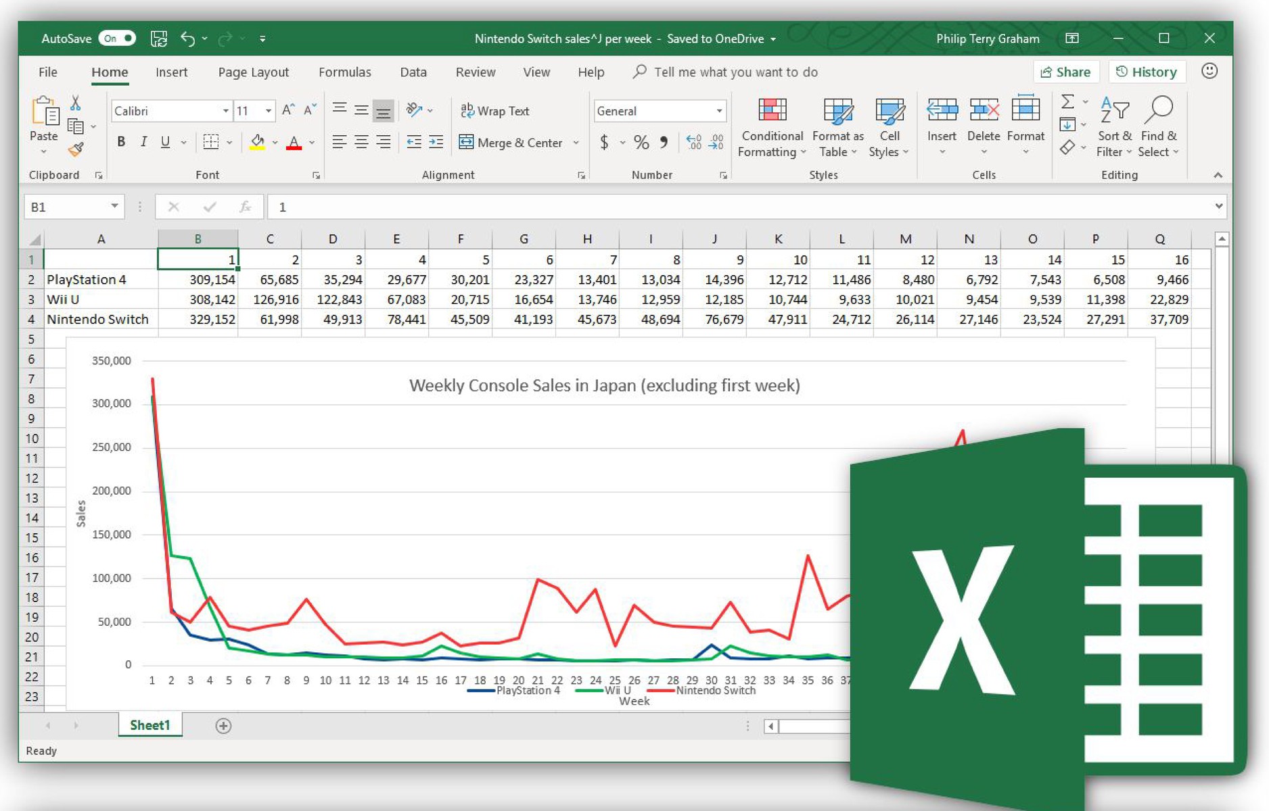
Task: Click the Format Painter brush icon
Action: 76,149
